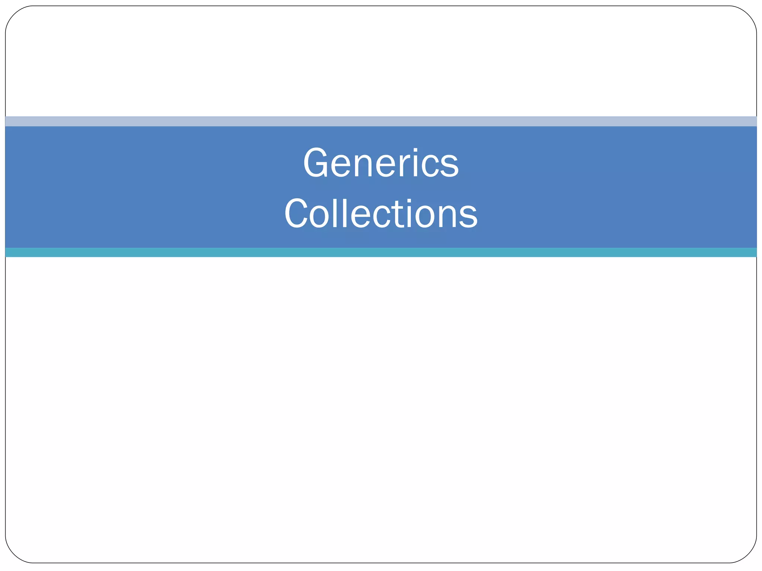Click the blue banner right of "Collections"
Screen dimensions: 762x571
click(x=614, y=214)
